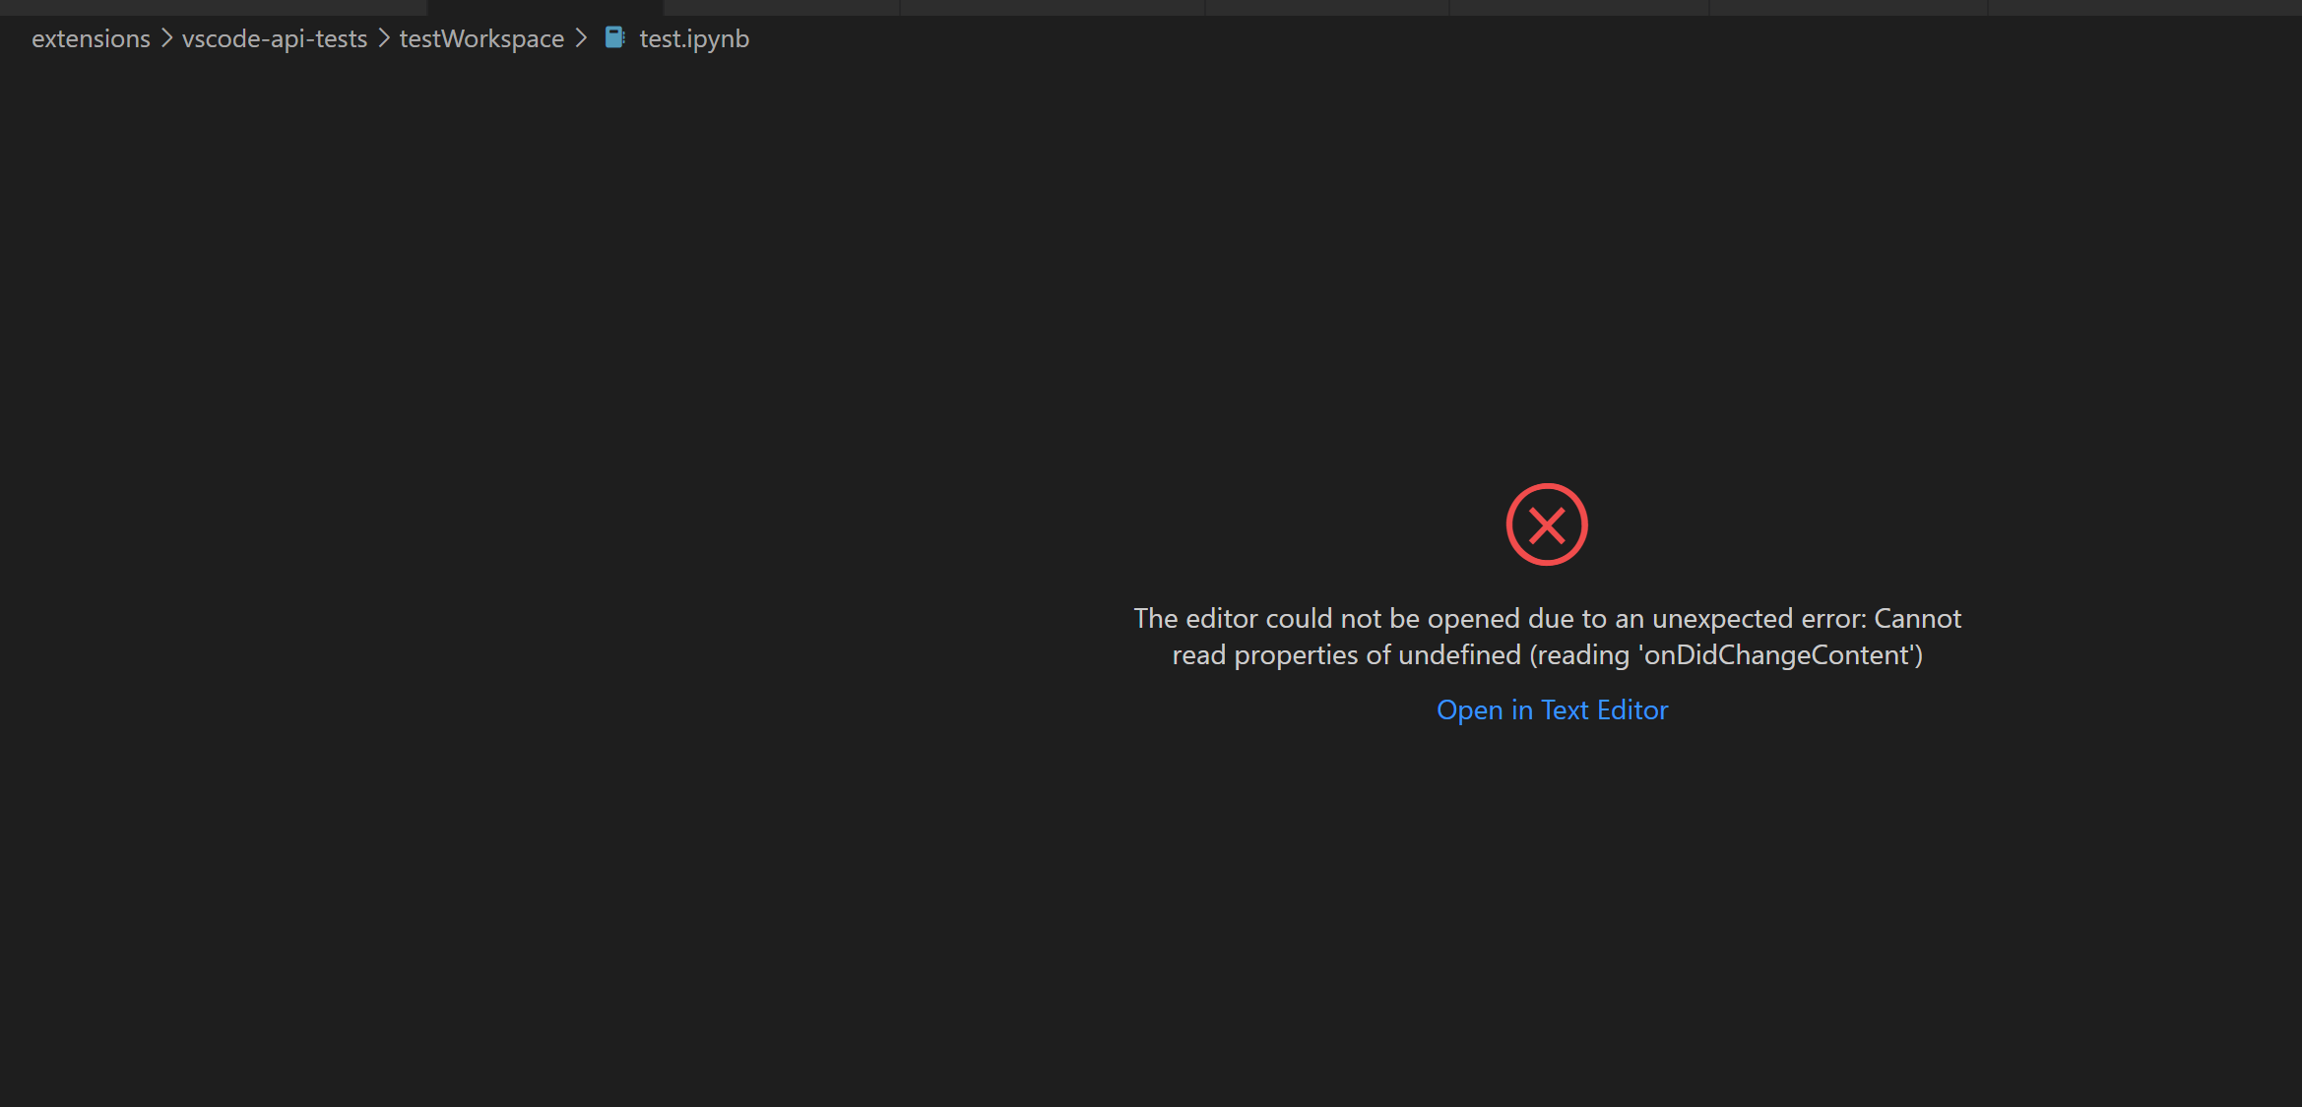Open in Text Editor via the blue link
2302x1107 pixels.
(x=1552, y=708)
